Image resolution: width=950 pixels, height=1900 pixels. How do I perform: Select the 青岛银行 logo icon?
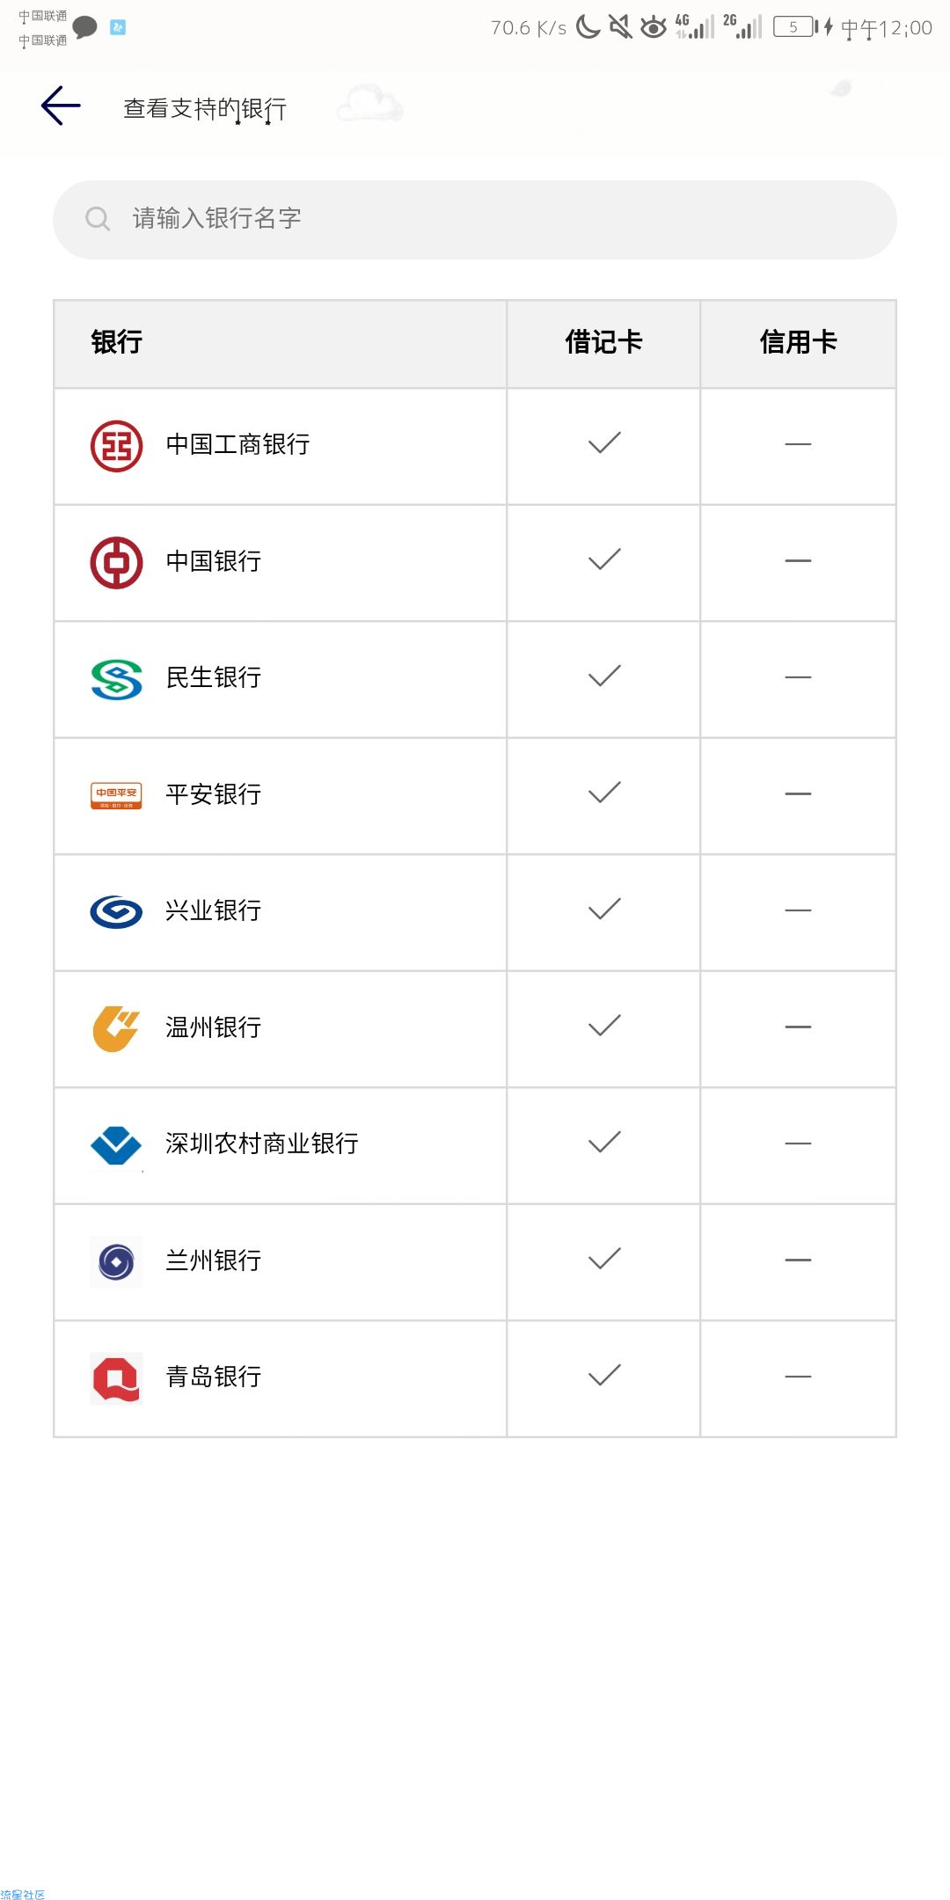(x=116, y=1378)
